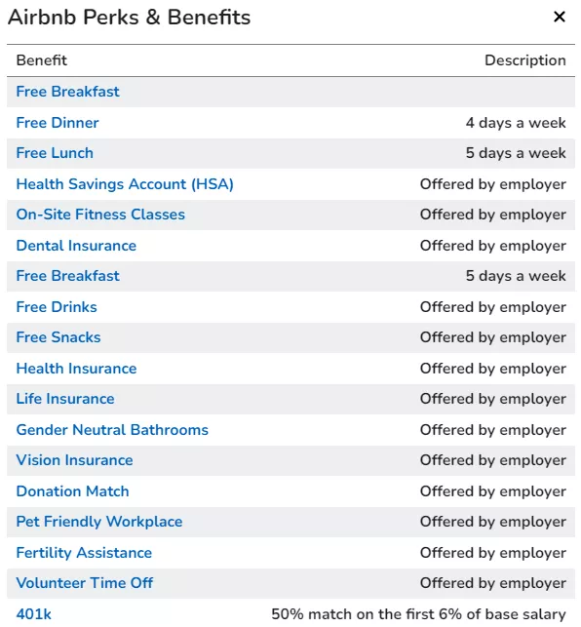Open the Free Dinner benefit link
Image resolution: width=581 pixels, height=627 pixels.
point(58,123)
